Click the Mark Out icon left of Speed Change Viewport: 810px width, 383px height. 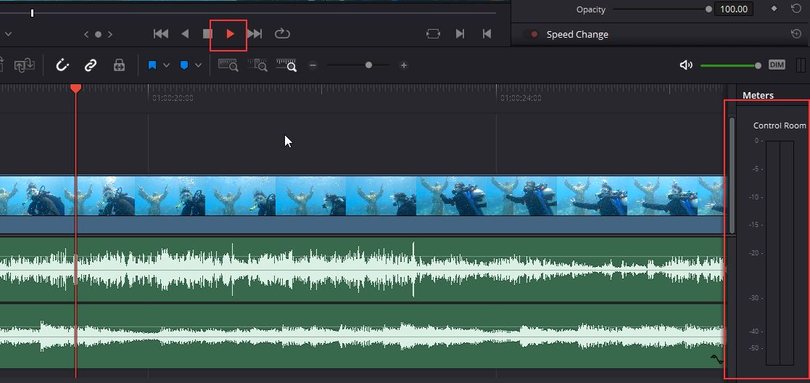click(x=486, y=34)
